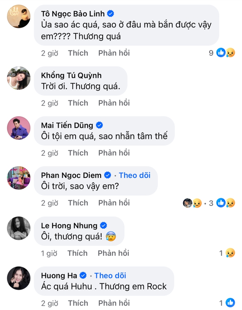Viewport: 242px width, 310px height.
Task: Like Tô Ngọc Bảo Linh's comment with Thích
Action: (78, 53)
